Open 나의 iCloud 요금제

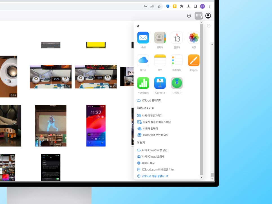point(151,156)
